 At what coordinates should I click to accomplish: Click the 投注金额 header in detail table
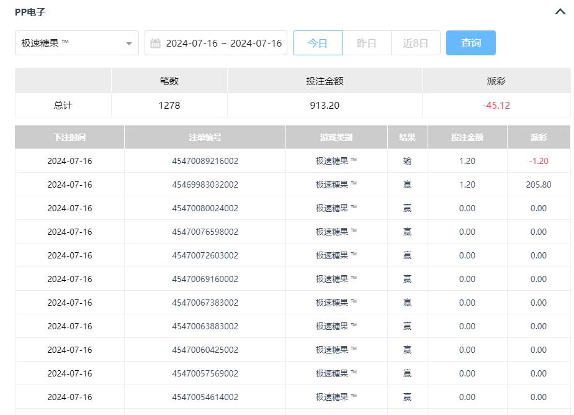coord(467,137)
